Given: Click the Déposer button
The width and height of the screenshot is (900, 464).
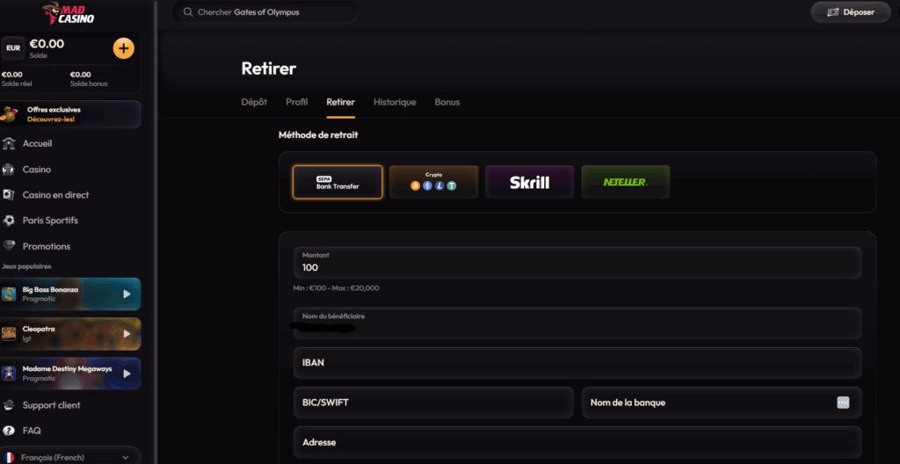Looking at the screenshot, I should tap(851, 12).
